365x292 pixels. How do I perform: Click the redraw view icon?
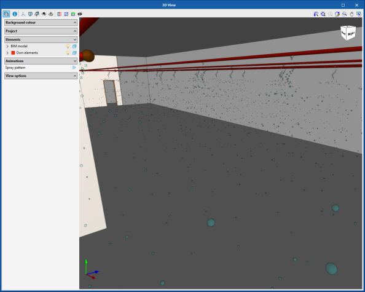(316, 14)
